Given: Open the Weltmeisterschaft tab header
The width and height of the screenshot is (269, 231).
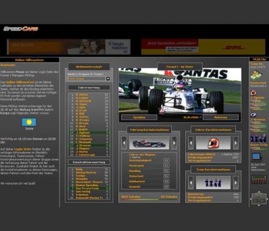Looking at the screenshot, I should point(89,67).
